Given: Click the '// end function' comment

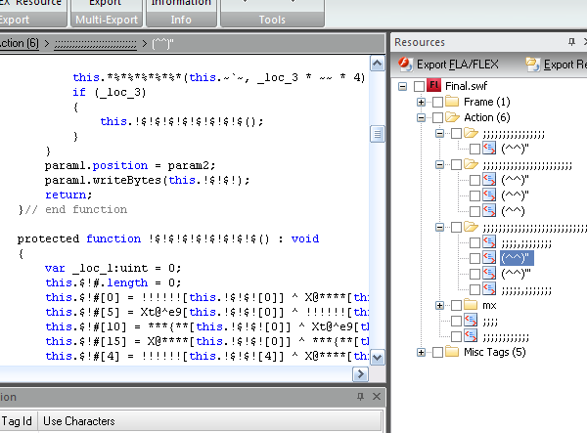Looking at the screenshot, I should click(76, 209).
